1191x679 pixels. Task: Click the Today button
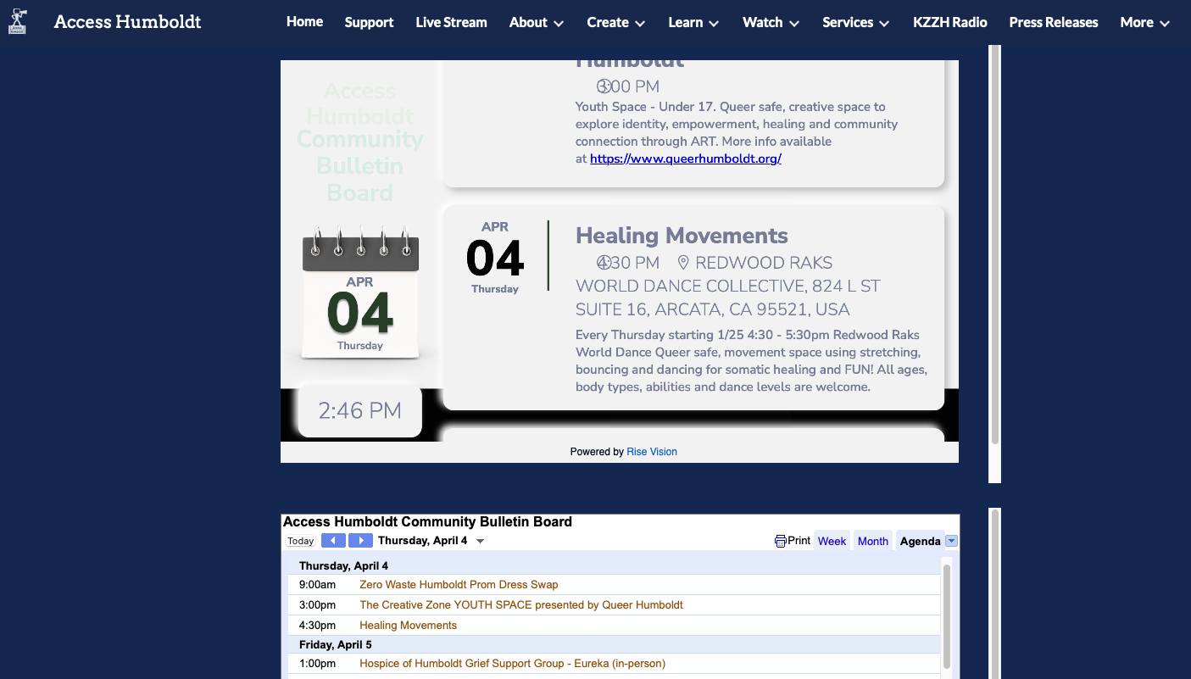[x=300, y=541]
